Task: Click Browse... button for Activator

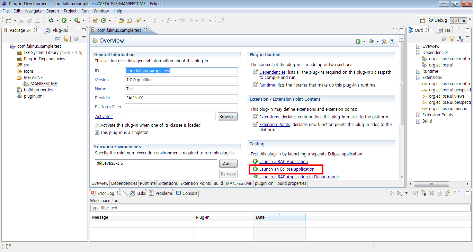Action: tap(227, 117)
